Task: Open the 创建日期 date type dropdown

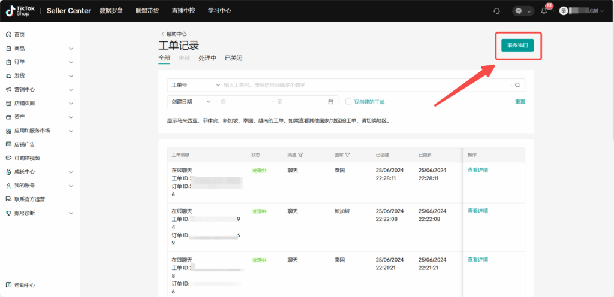Action: pyautogui.click(x=191, y=102)
